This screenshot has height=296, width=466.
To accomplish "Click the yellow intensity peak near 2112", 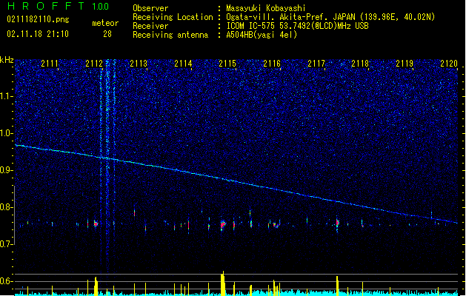I will 96,286.
